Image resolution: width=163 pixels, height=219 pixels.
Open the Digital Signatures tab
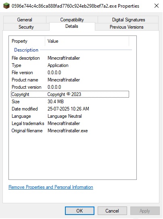click(x=128, y=20)
